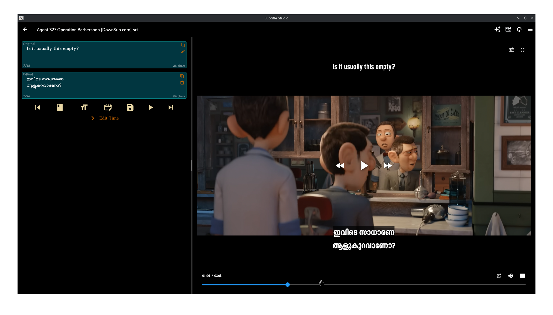
Task: Rewind the video
Action: (340, 166)
